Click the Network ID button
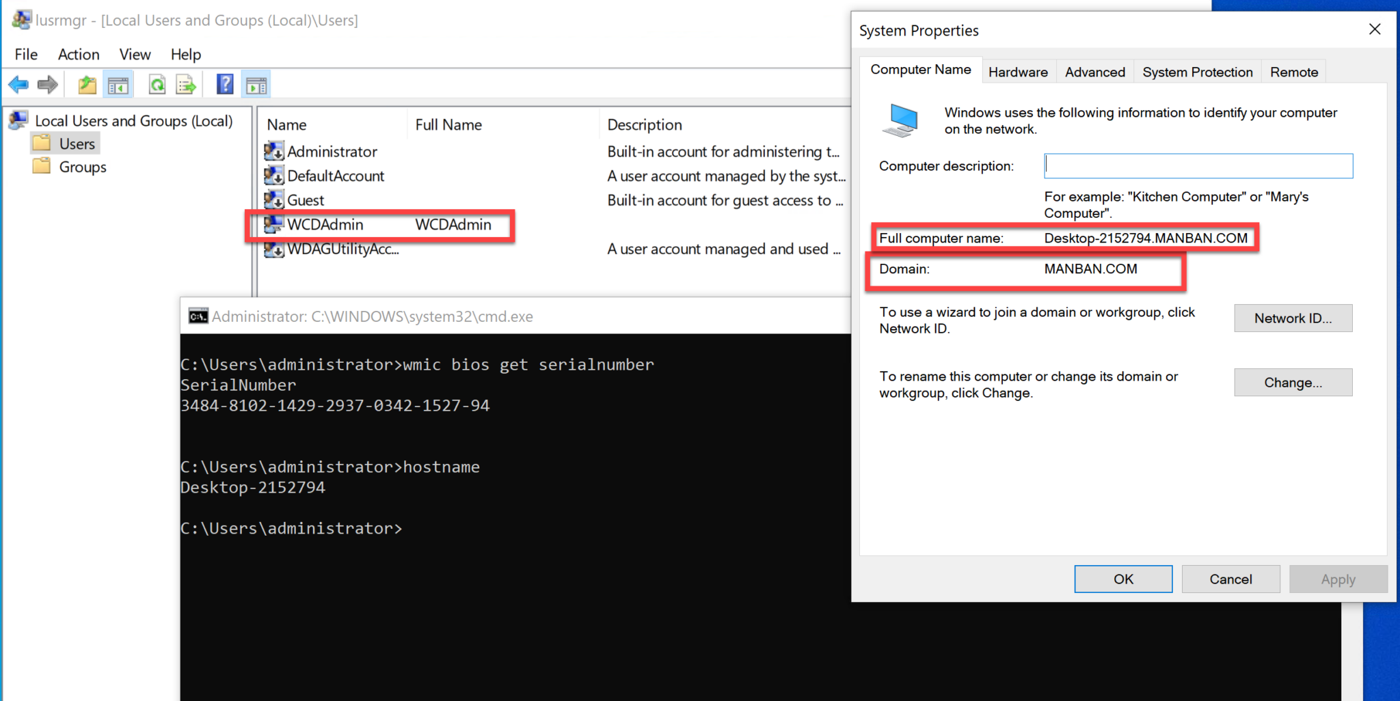The image size is (1400, 701). coord(1292,318)
